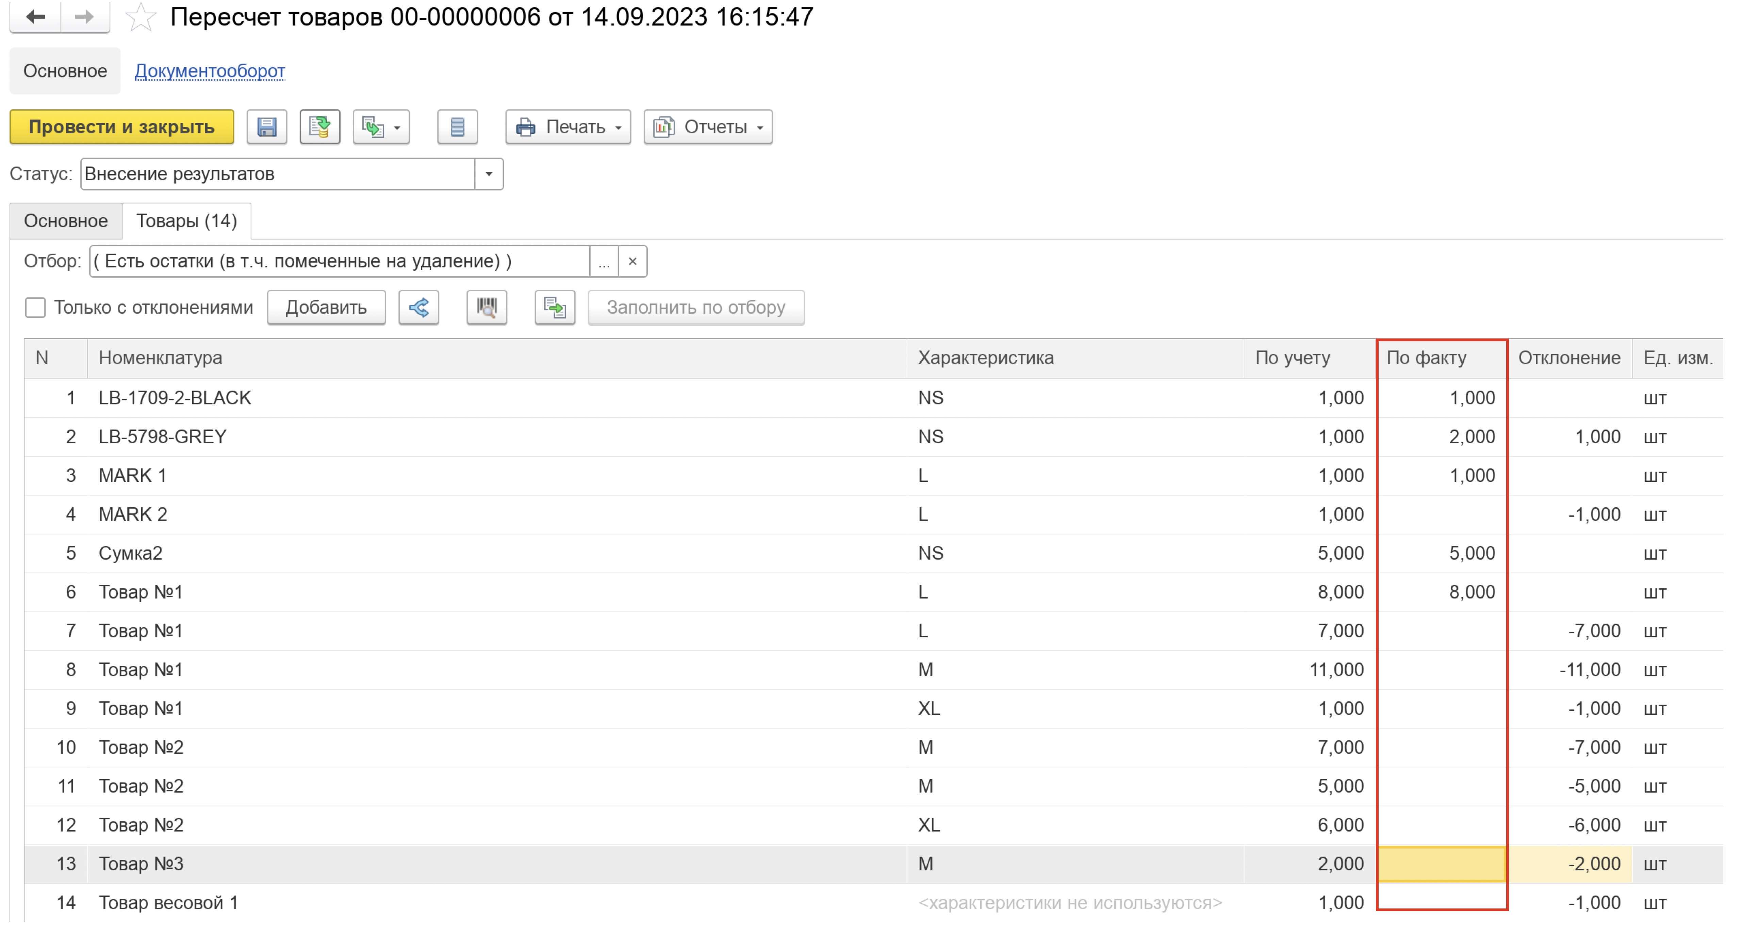The height and width of the screenshot is (935, 1742).
Task: Select row LB-5798-GREY
Action: pyautogui.click(x=874, y=437)
